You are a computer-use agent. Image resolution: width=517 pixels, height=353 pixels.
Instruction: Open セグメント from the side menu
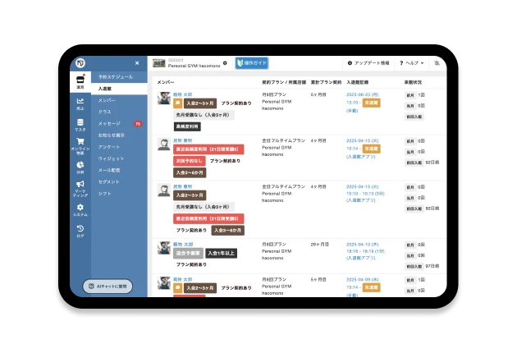point(109,181)
